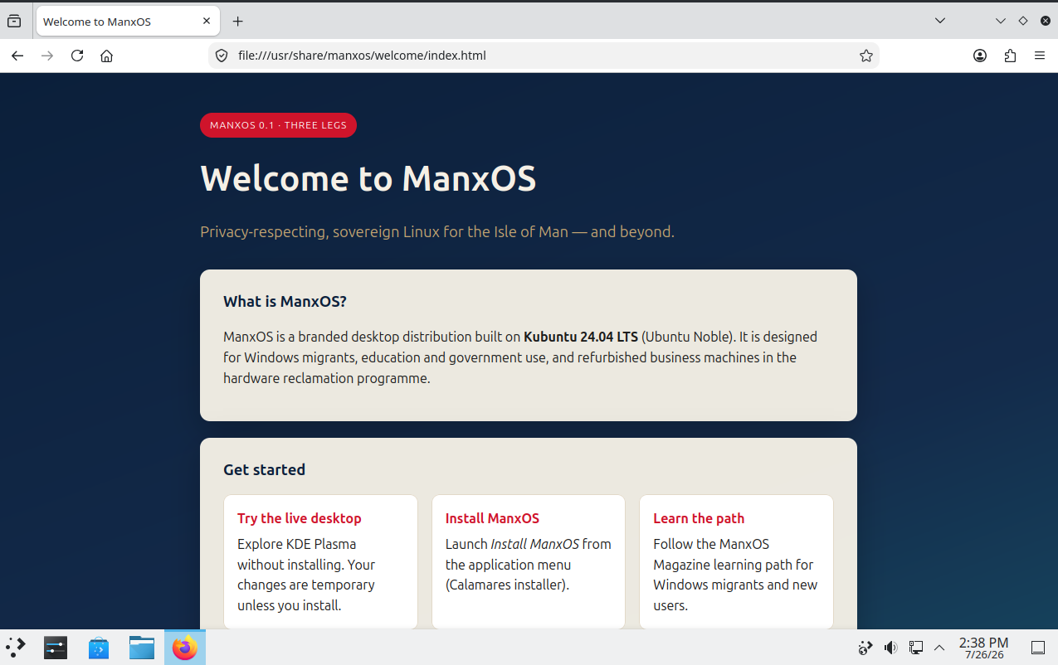Viewport: 1058px width, 665px height.
Task: Focus the address bar URL field
Action: (x=544, y=56)
